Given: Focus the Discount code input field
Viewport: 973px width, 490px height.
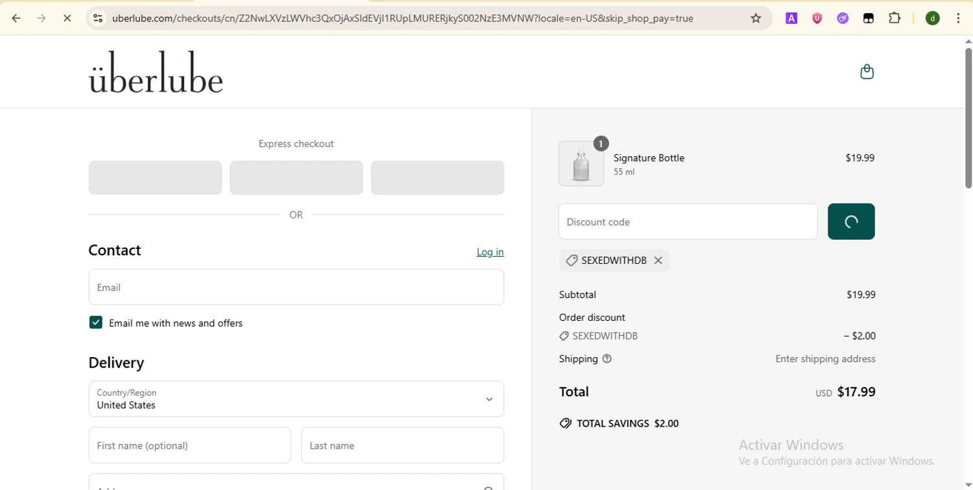Looking at the screenshot, I should click(x=688, y=222).
